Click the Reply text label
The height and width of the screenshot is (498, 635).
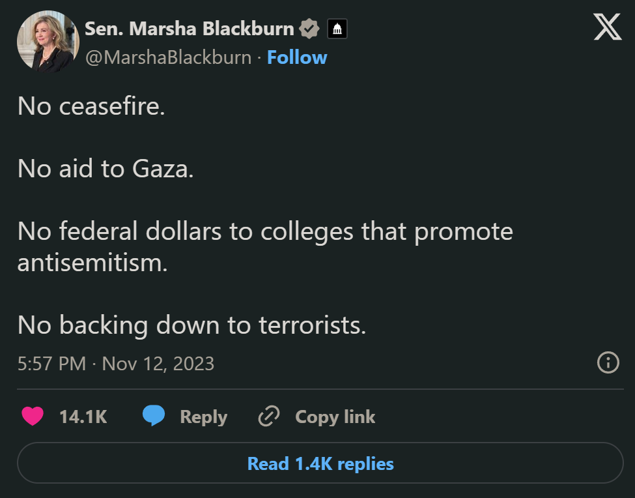coord(203,417)
